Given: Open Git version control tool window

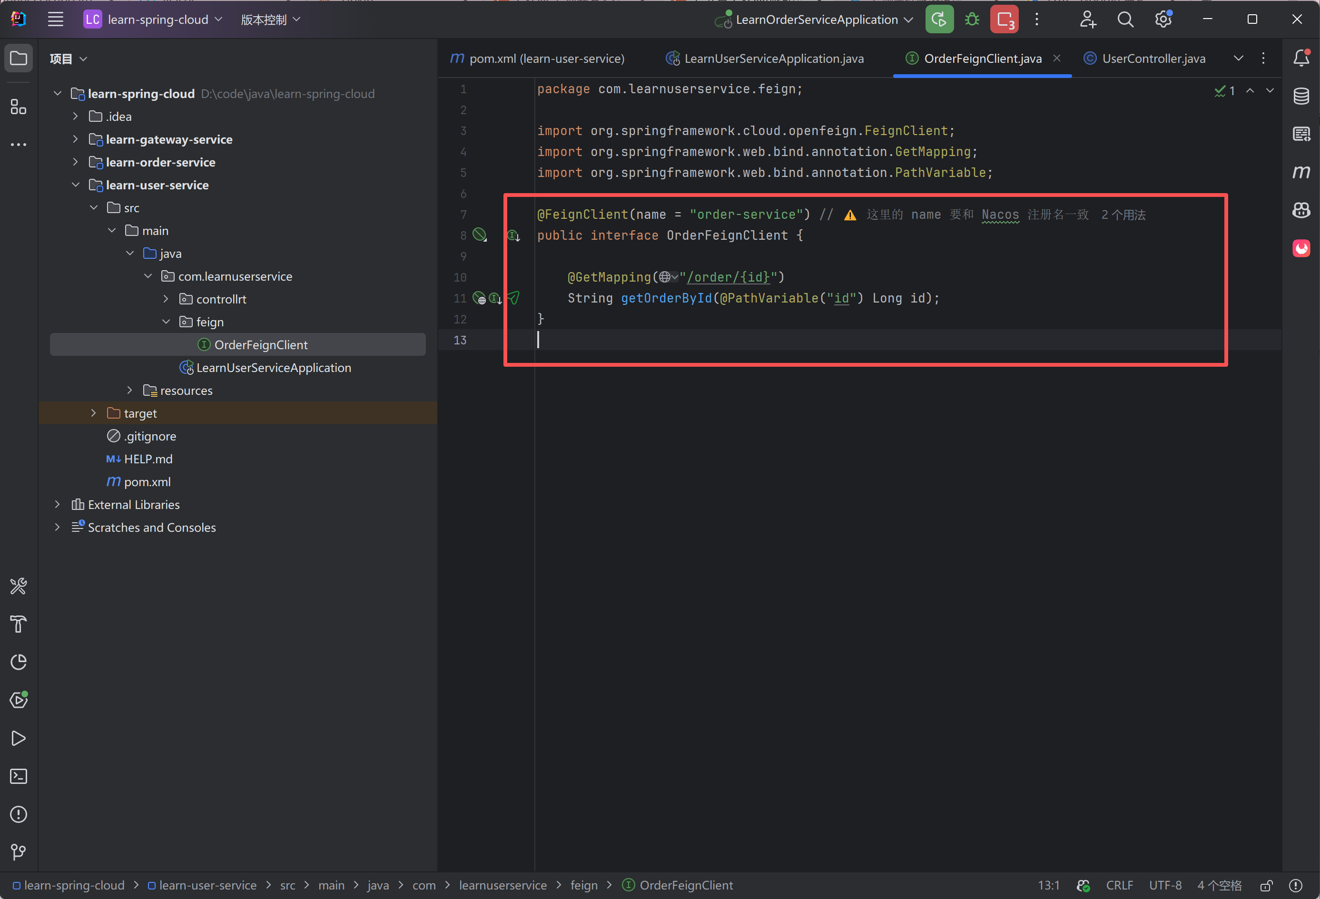Looking at the screenshot, I should point(19,852).
